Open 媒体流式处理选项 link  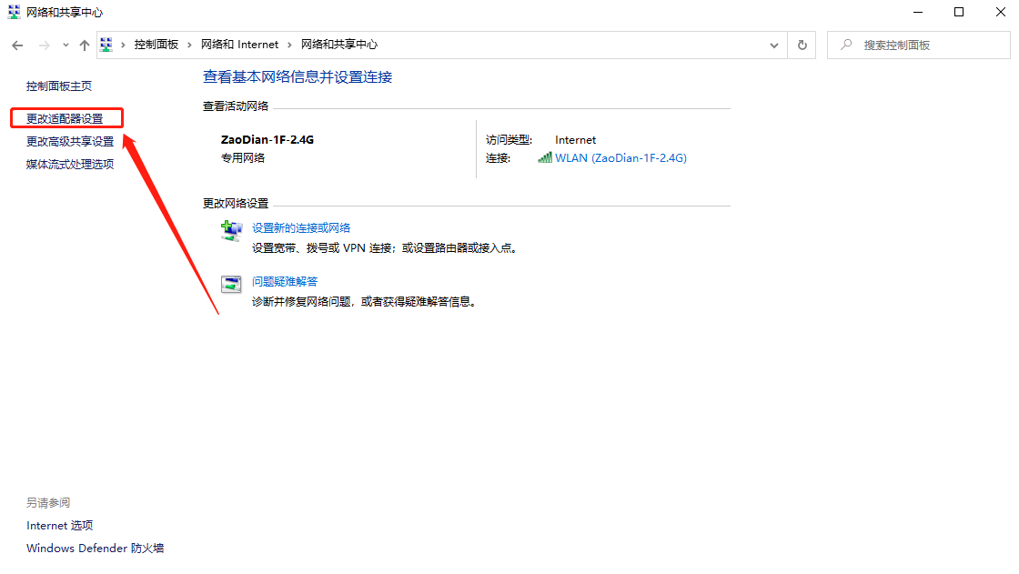[69, 164]
